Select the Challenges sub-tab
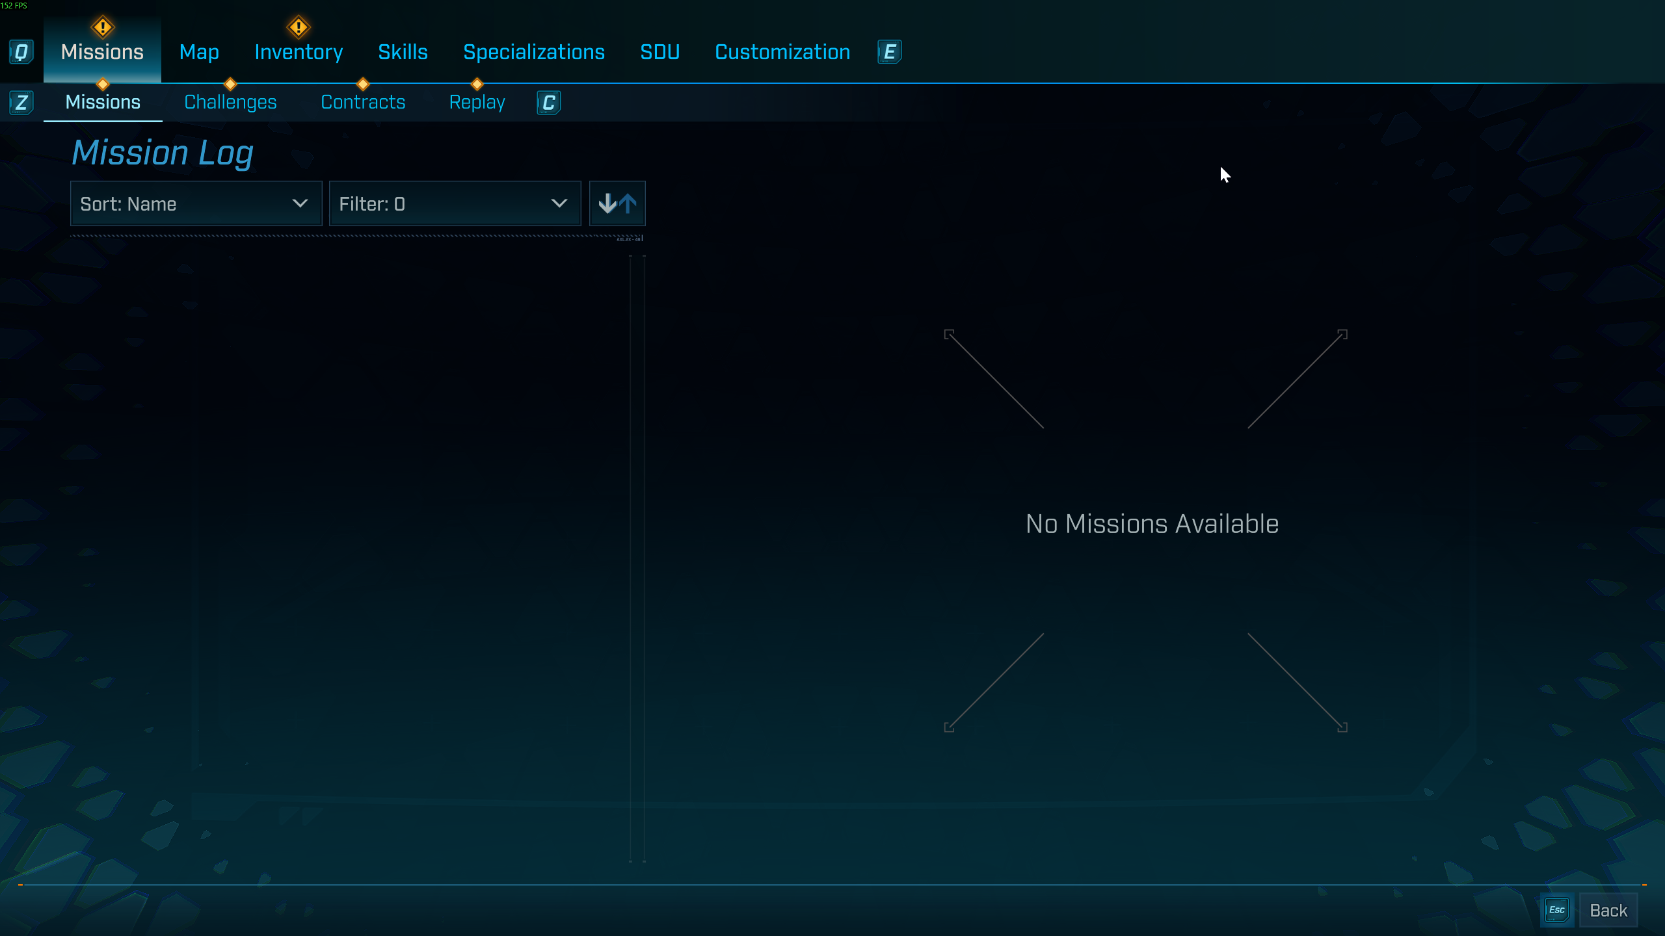Screen dimensions: 1665x936 coord(230,103)
